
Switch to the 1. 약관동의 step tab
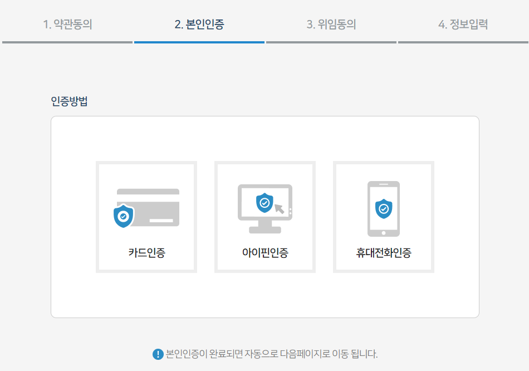click(x=66, y=25)
